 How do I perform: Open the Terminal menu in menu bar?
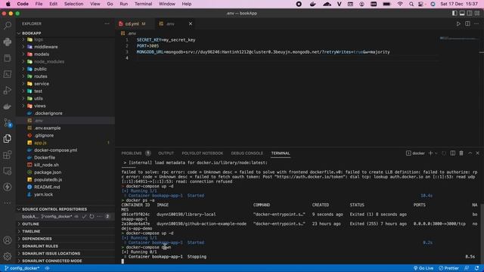tap(143, 4)
